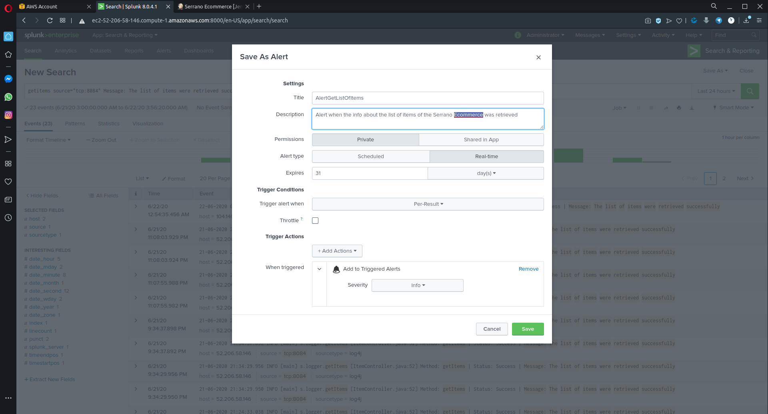Open new browser tab
Screen dimensions: 768x414
coord(259,6)
